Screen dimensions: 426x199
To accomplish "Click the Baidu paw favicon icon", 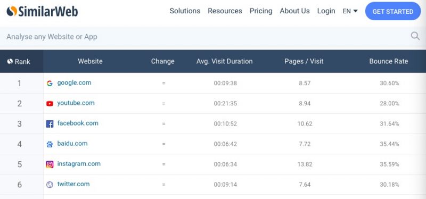I will click(x=50, y=144).
